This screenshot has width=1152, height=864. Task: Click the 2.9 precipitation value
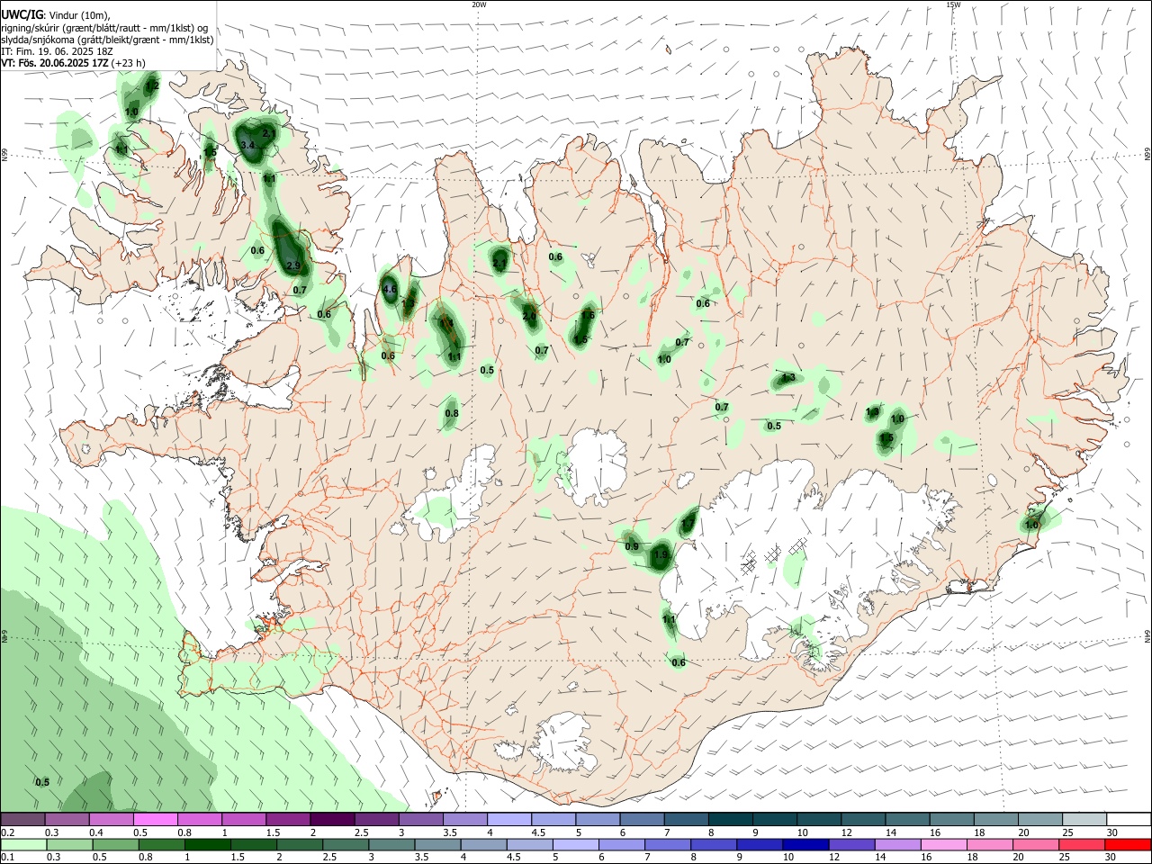coord(293,266)
